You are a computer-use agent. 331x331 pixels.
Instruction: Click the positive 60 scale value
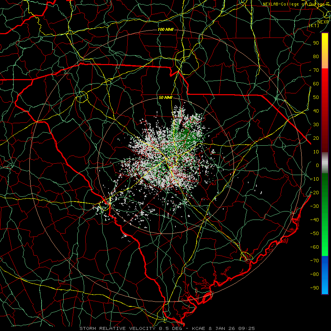316,84
